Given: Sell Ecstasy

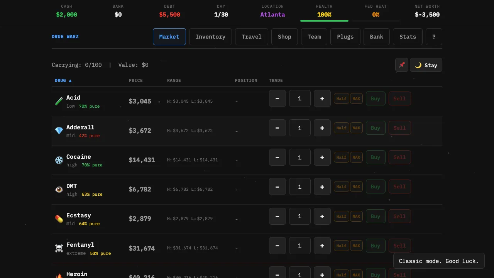Looking at the screenshot, I should [400, 216].
